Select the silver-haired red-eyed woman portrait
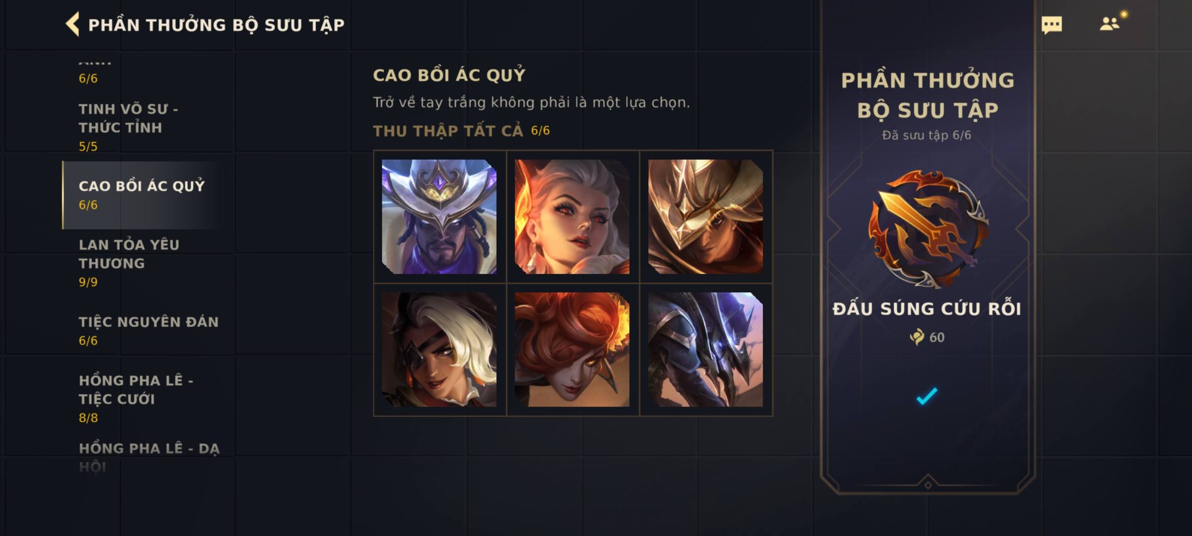1192x536 pixels. pyautogui.click(x=572, y=216)
